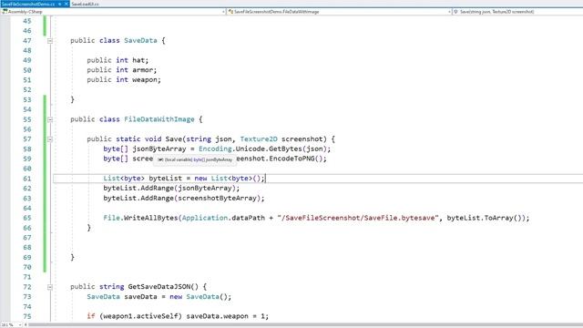Click the Assembly-CSharp project icon
583x328 pixels.
[5, 12]
